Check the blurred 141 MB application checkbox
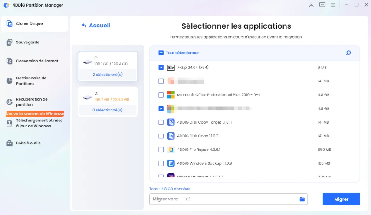The width and height of the screenshot is (371, 215). pyautogui.click(x=161, y=81)
